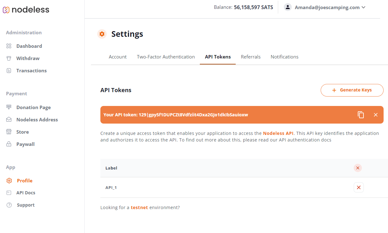Screen dimensions: 388x233
Task: Open the Nodeless API link
Action: pos(278,133)
